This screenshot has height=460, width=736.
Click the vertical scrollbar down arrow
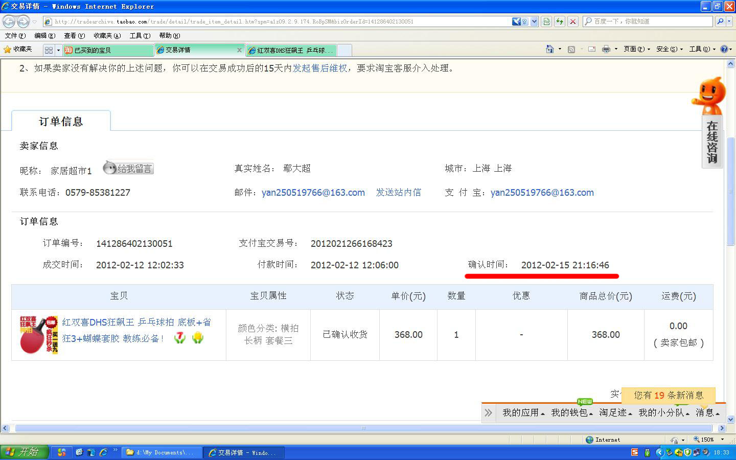click(x=730, y=419)
